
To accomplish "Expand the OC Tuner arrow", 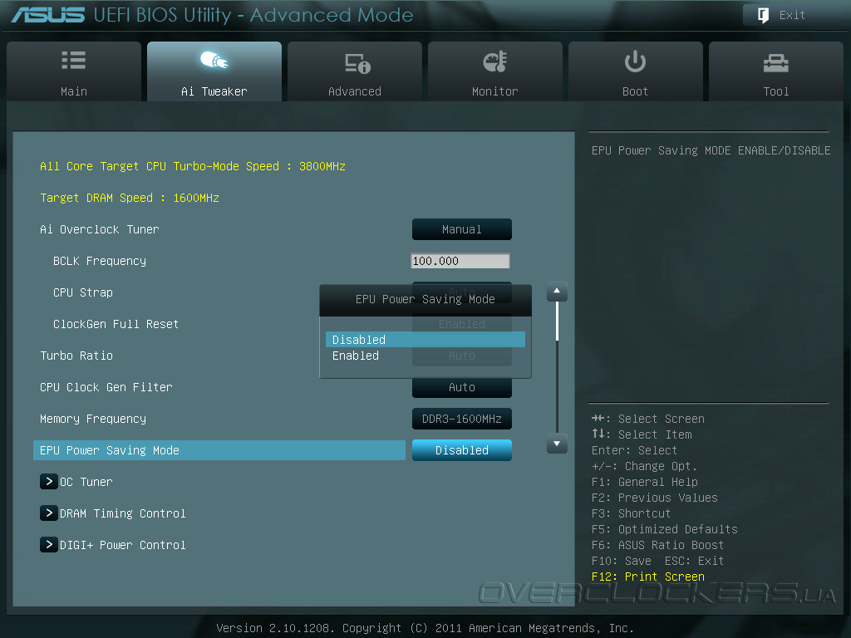I will 49,482.
